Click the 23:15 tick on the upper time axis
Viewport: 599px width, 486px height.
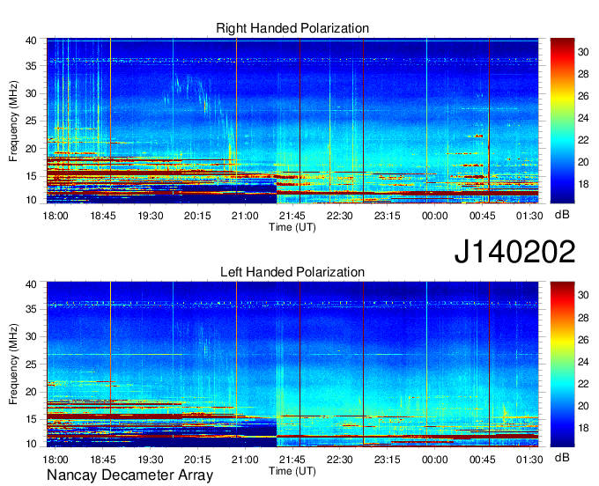(387, 216)
